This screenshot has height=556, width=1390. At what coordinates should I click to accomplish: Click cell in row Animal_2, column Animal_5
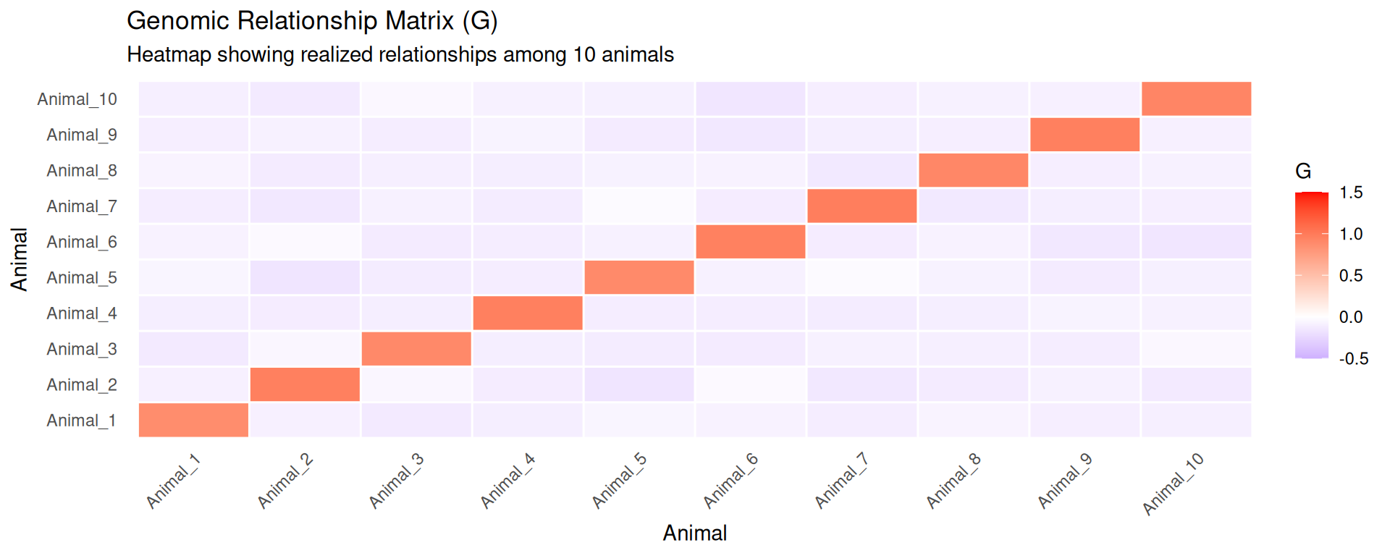(x=639, y=384)
